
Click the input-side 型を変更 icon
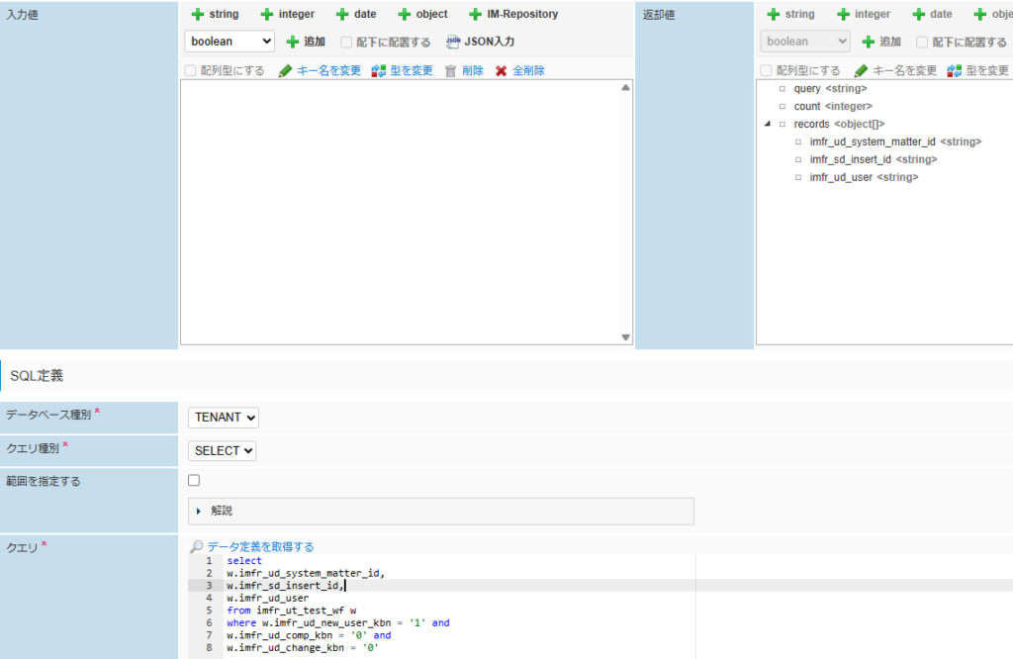379,71
